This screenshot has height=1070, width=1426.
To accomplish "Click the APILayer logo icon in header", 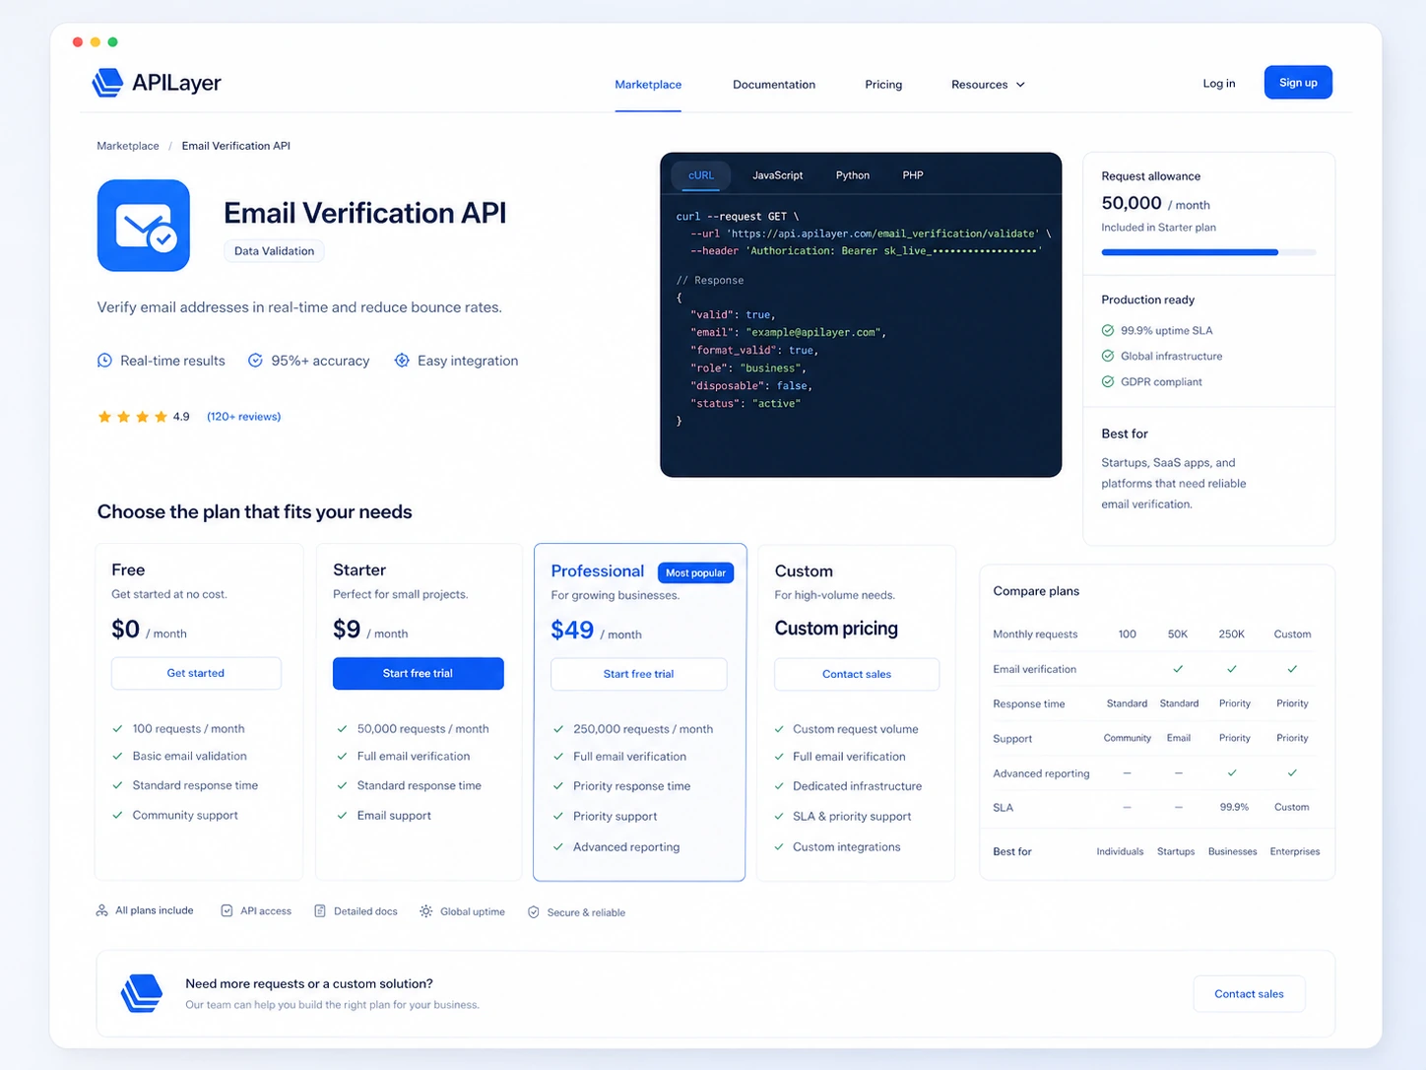I will tap(107, 83).
